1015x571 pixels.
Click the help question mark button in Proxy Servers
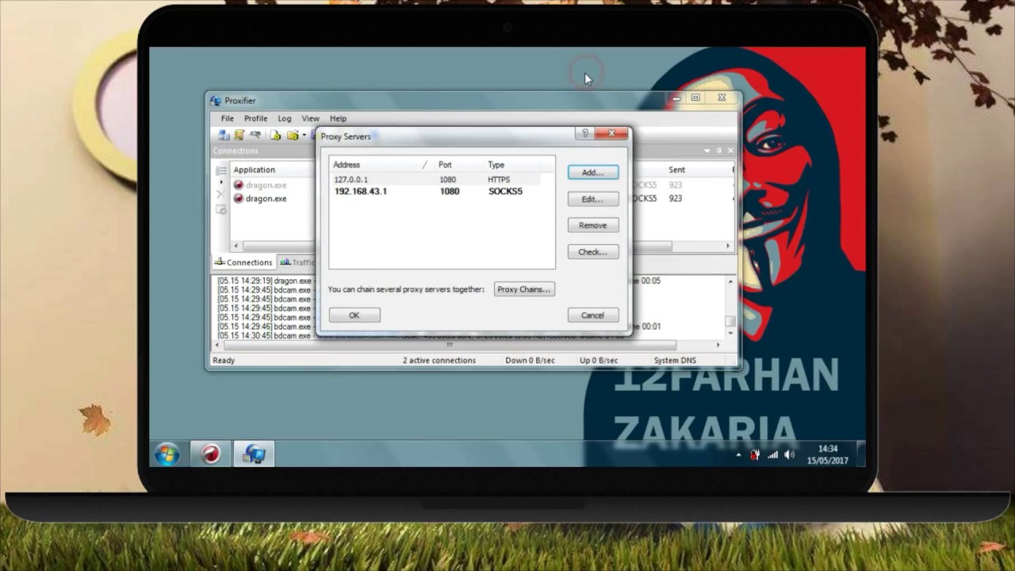585,134
